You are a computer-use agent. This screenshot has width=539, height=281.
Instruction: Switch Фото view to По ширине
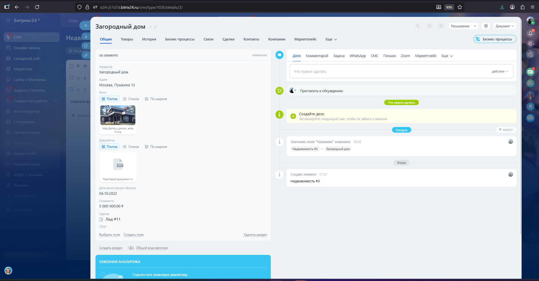pyautogui.click(x=156, y=99)
